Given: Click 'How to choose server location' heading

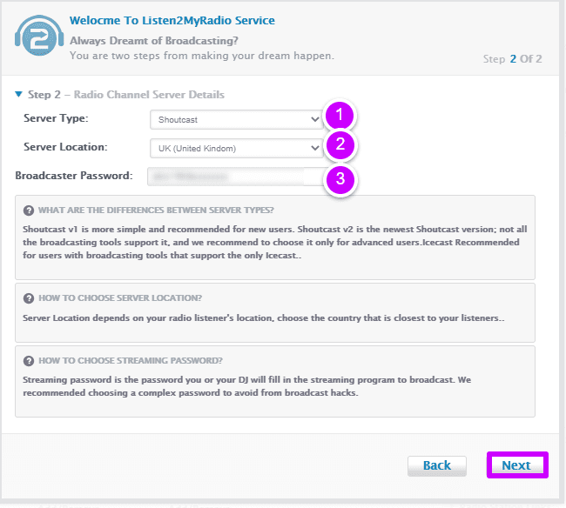Looking at the screenshot, I should (120, 298).
